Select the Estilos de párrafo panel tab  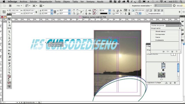158,25
